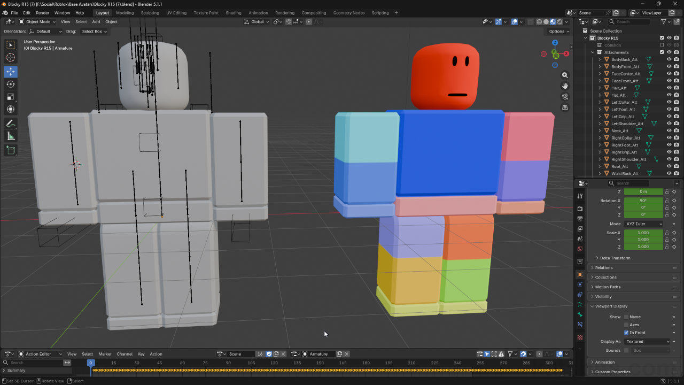Switch perspective/orthographic with the grid icon
This screenshot has height=385, width=684.
pyautogui.click(x=565, y=107)
